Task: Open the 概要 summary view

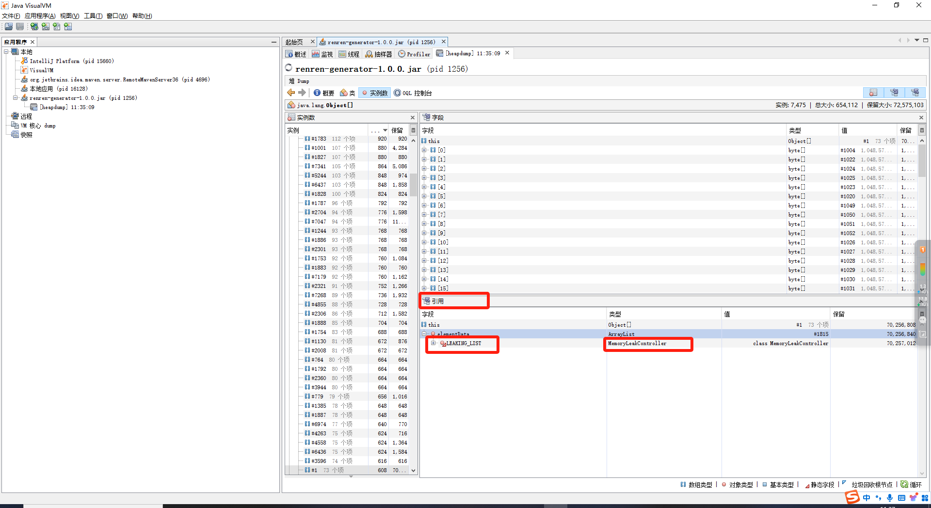Action: [324, 93]
